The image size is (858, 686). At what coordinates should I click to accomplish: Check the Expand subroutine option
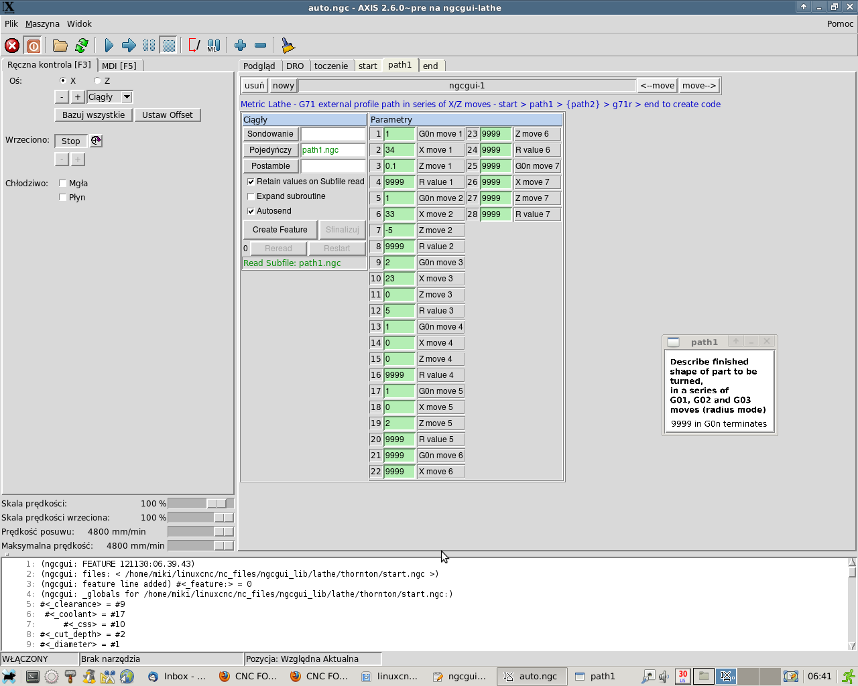pyautogui.click(x=251, y=196)
